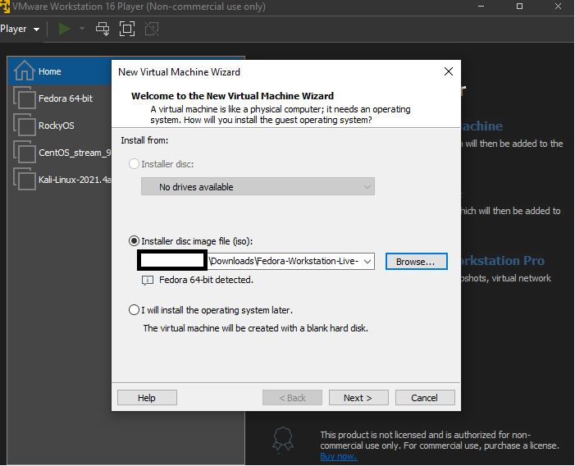Image resolution: width=575 pixels, height=466 pixels.
Task: Follow the Buy now link
Action: click(338, 456)
